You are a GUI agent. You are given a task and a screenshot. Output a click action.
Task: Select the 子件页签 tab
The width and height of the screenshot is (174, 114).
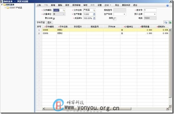click(x=41, y=22)
